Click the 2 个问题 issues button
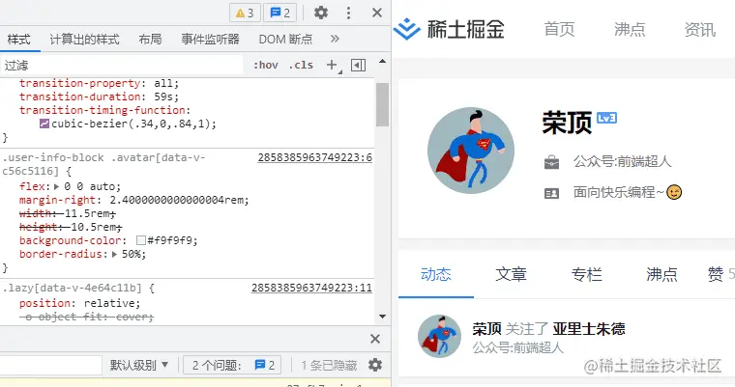 pyautogui.click(x=232, y=365)
